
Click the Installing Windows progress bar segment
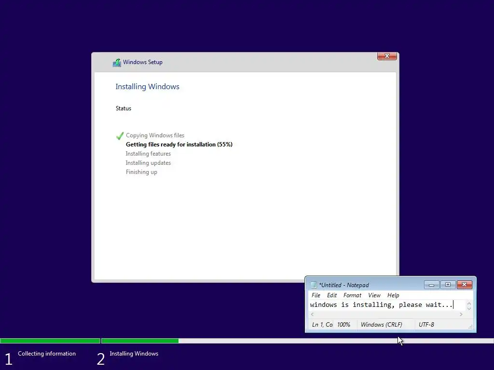[297, 341]
